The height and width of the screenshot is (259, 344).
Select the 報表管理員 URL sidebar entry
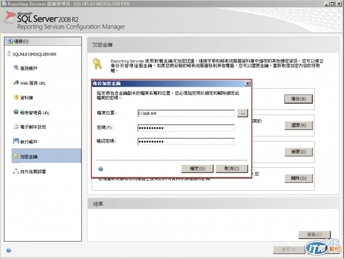(34, 113)
